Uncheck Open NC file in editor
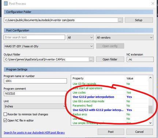The image size is (158, 138). coord(5,120)
